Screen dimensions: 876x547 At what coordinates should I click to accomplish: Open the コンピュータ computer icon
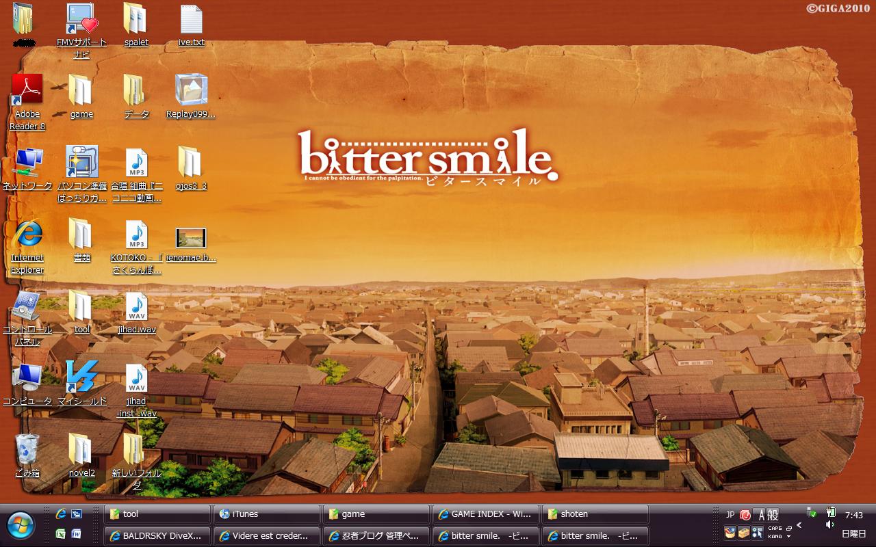coord(27,384)
